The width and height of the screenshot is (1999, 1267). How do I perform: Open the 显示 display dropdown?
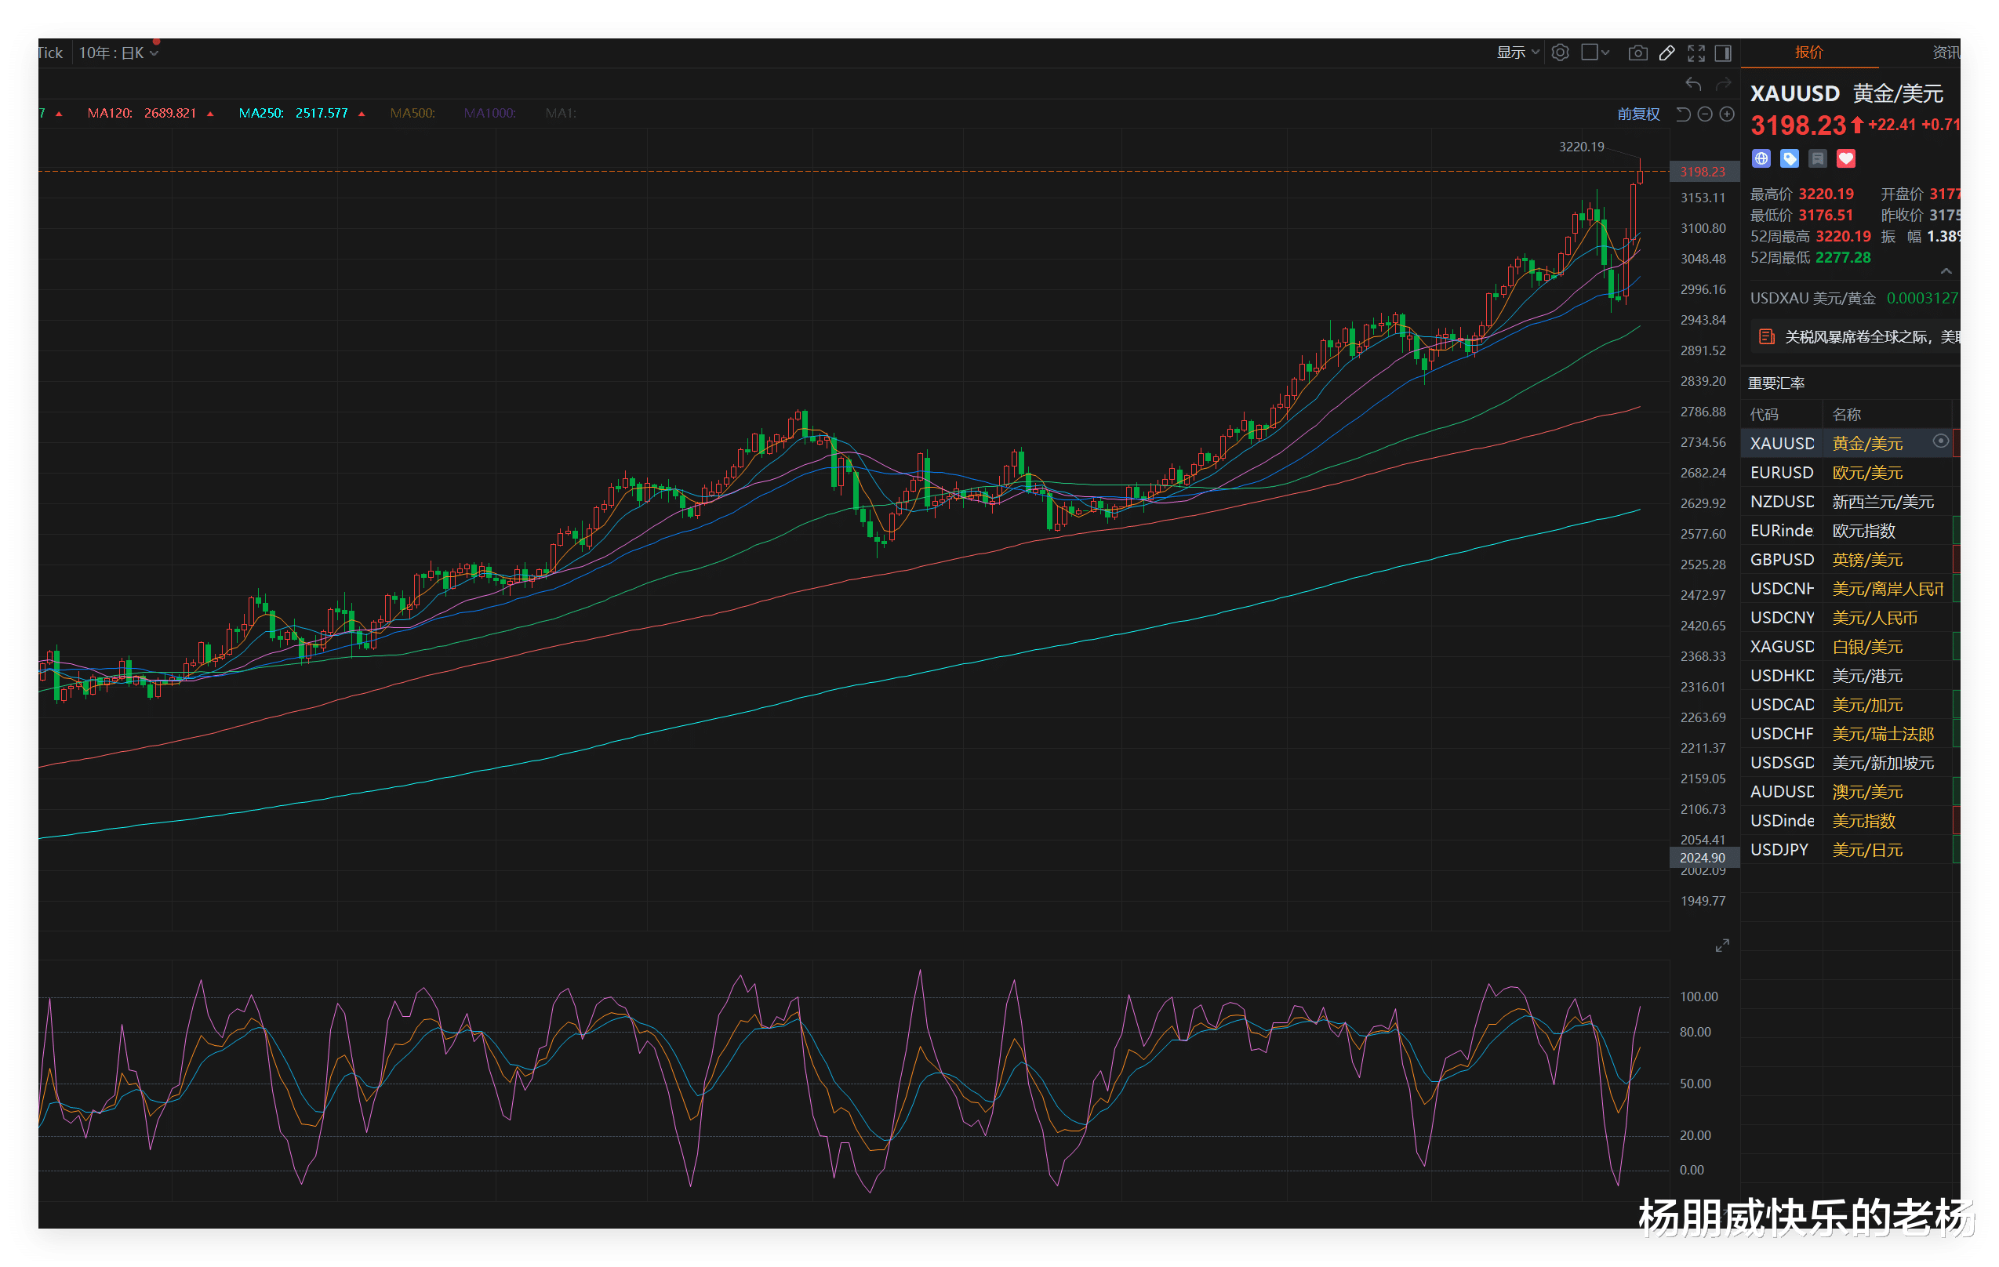(1517, 53)
